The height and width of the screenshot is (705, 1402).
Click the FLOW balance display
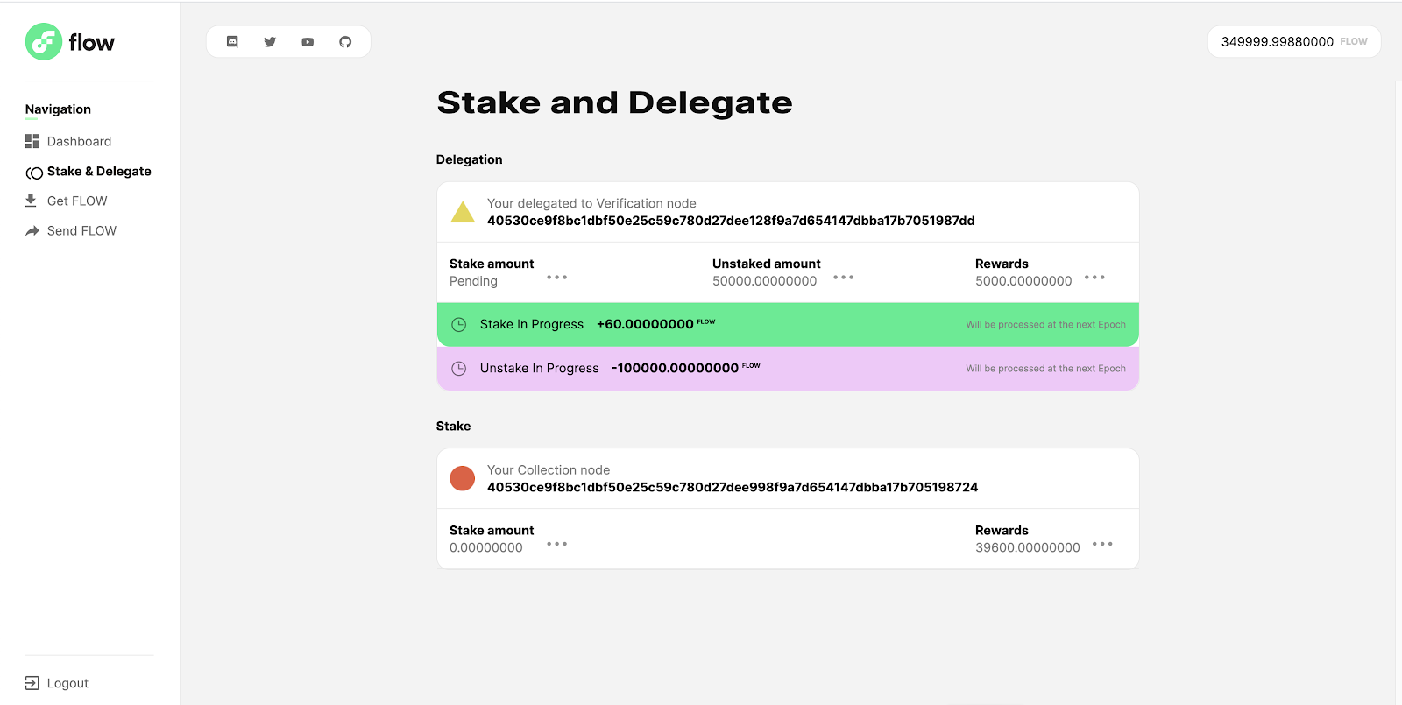point(1293,42)
